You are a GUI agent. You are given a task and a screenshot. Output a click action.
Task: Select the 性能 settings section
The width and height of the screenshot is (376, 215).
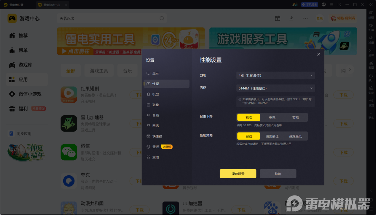coord(166,84)
